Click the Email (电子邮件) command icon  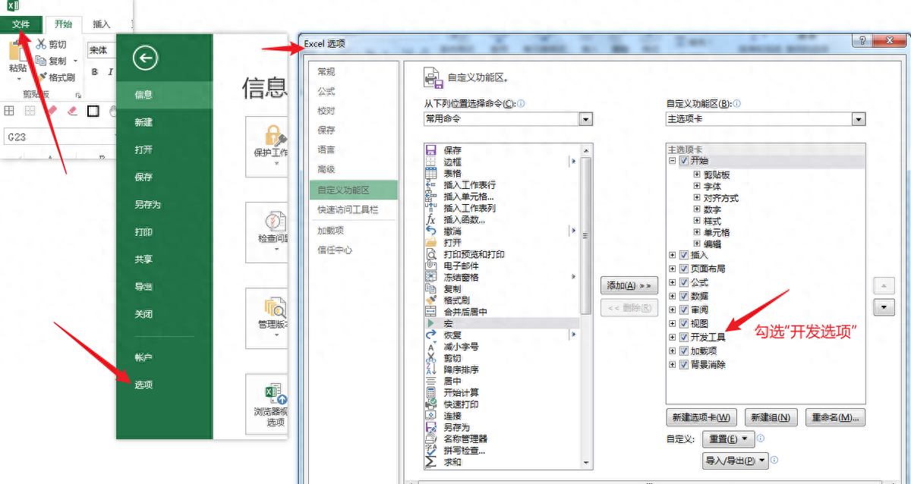pyautogui.click(x=430, y=266)
